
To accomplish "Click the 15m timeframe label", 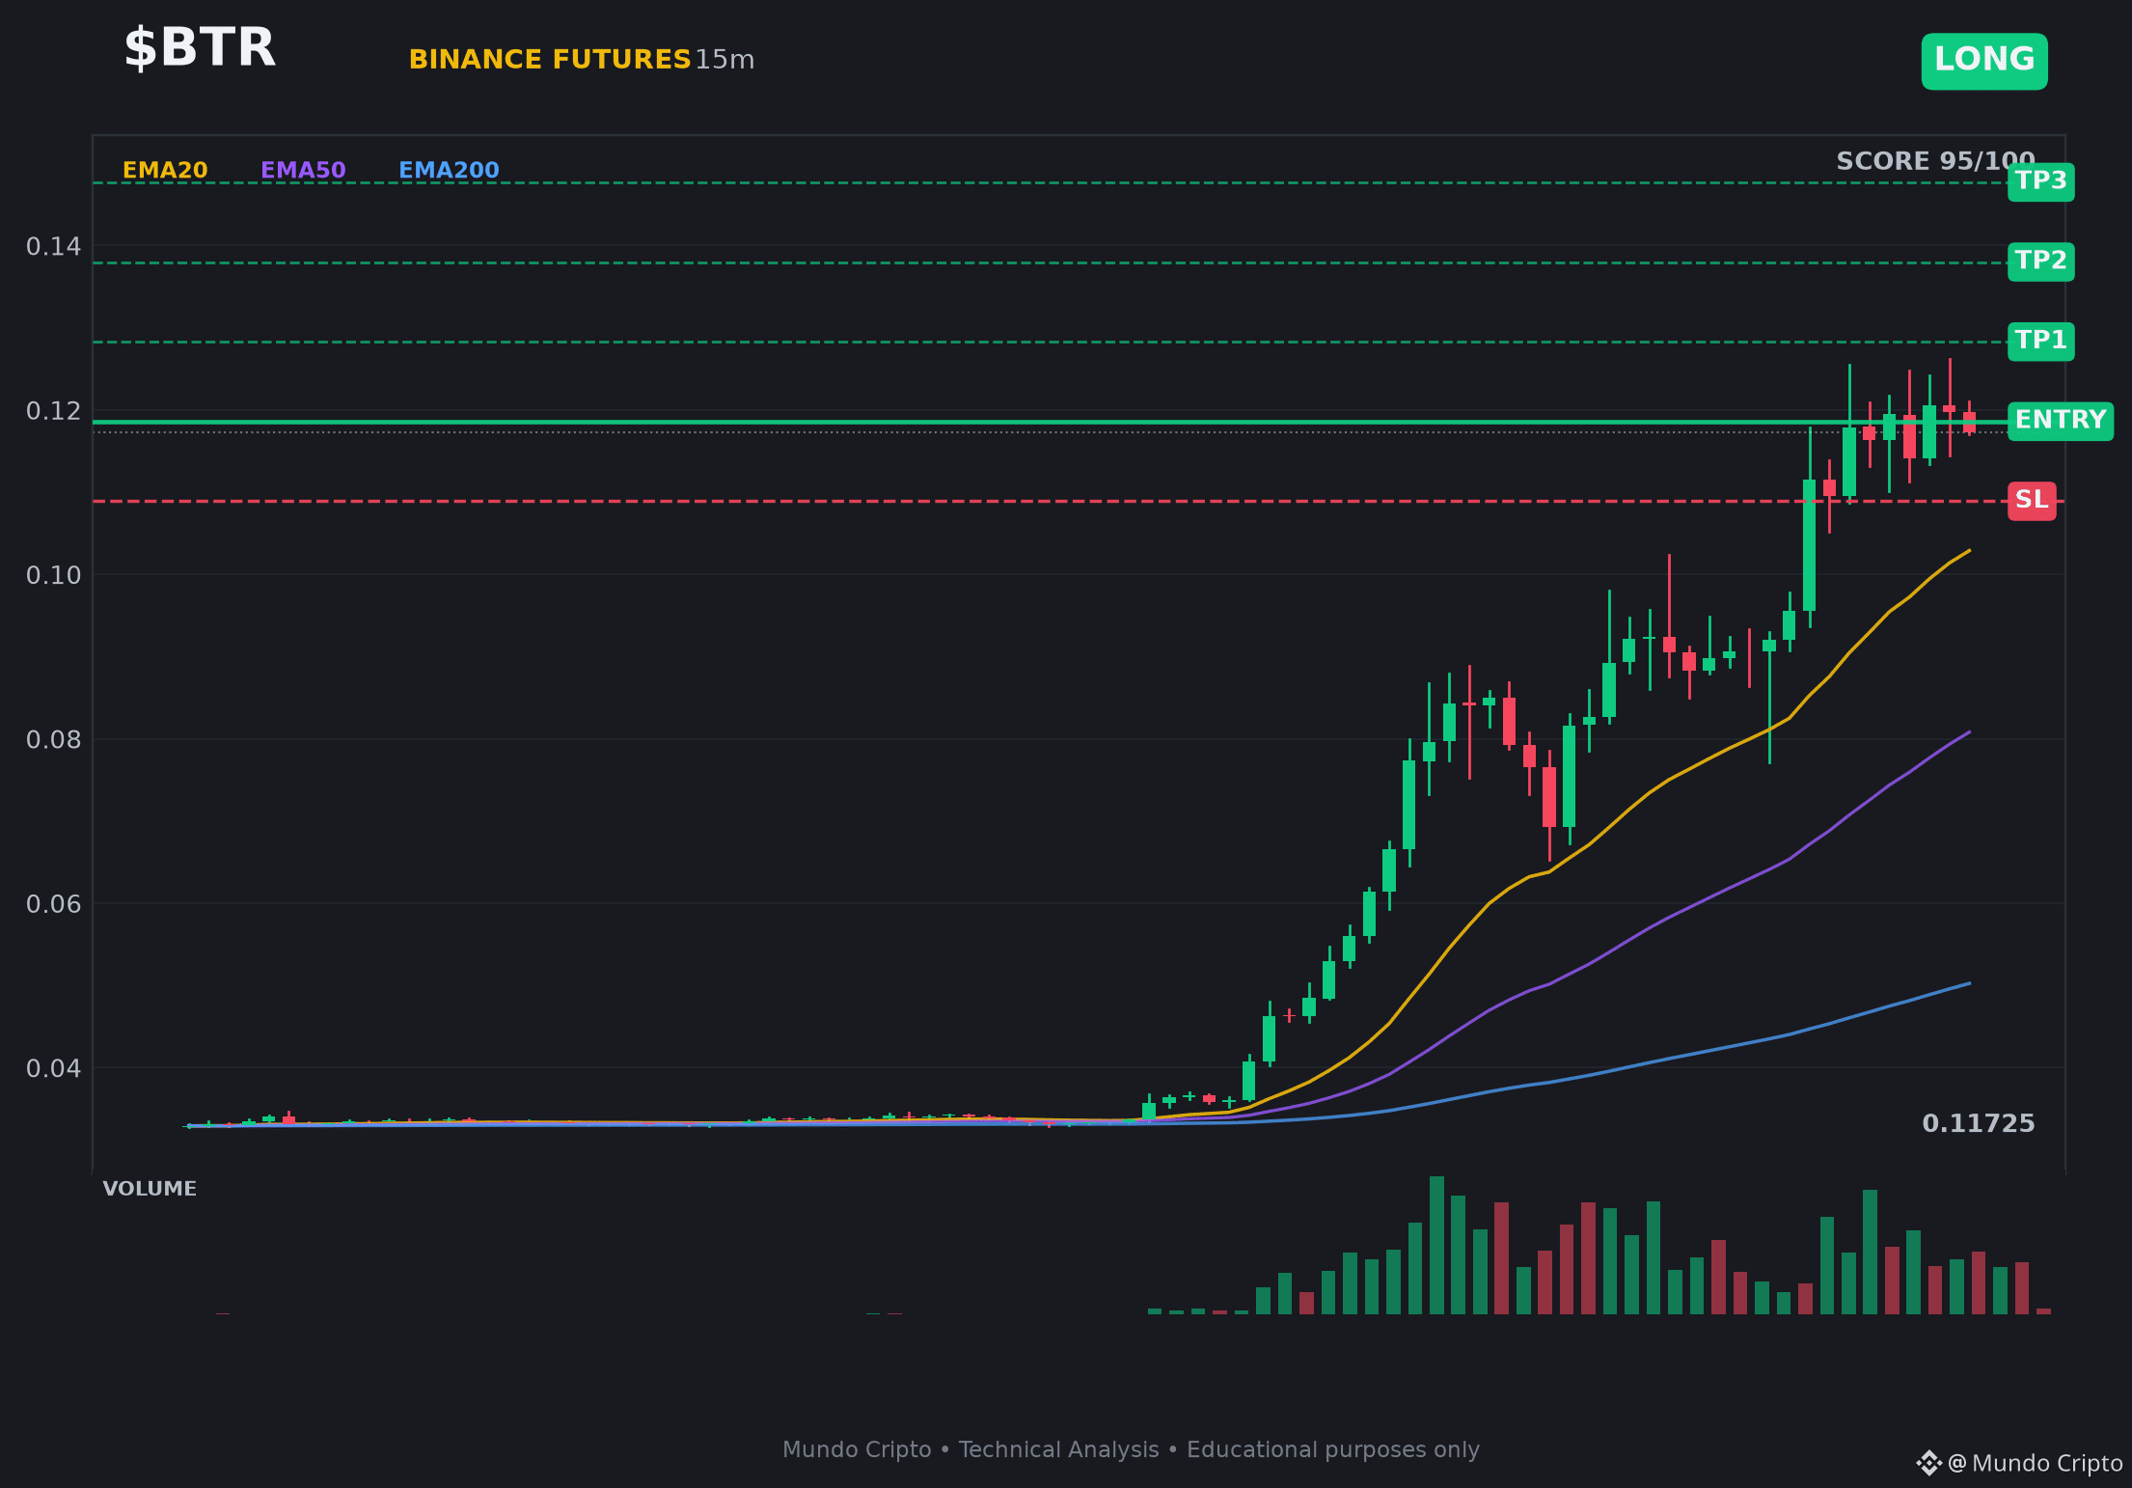I will pyautogui.click(x=724, y=60).
